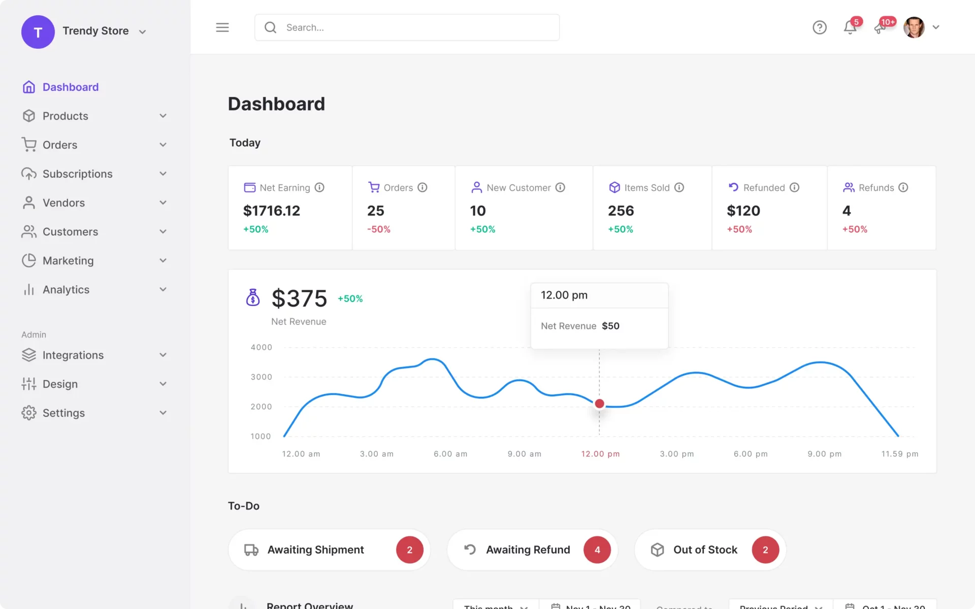
Task: Click the notification bell icon
Action: click(850, 27)
